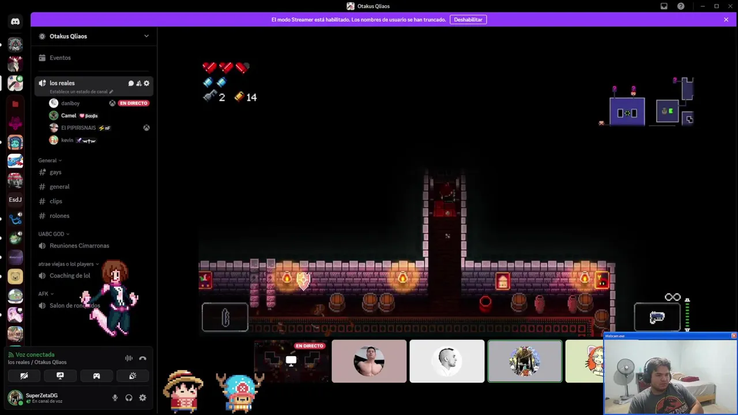Image resolution: width=738 pixels, height=415 pixels.
Task: Turn on camera in voice panel
Action: point(24,376)
